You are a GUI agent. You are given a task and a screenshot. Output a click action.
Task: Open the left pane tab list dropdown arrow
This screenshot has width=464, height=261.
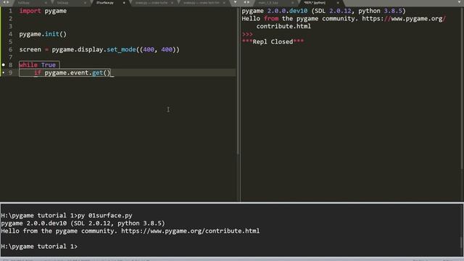click(235, 2)
